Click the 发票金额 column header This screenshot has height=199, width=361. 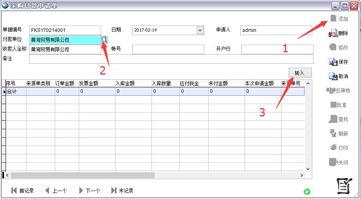click(96, 83)
